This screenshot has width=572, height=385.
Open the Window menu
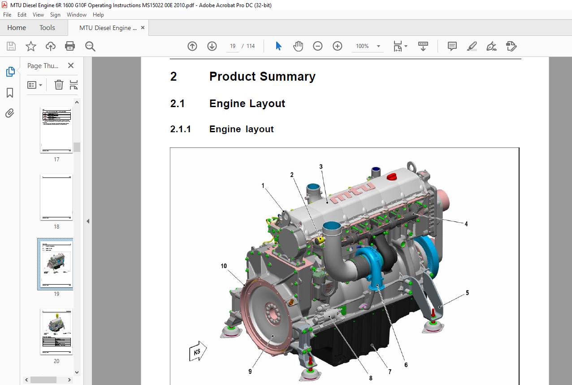pos(77,15)
